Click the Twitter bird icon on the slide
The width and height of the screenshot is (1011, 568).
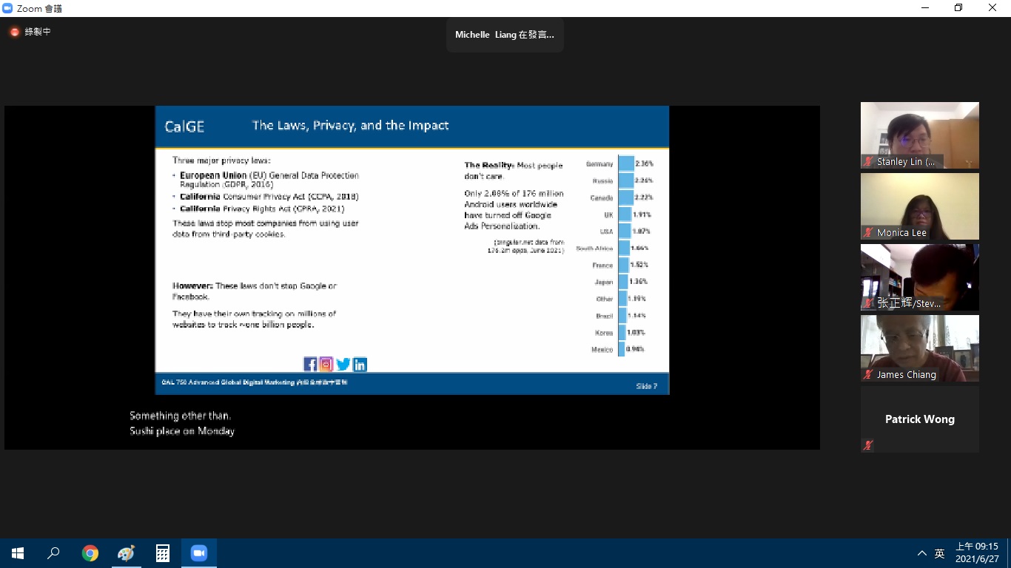coord(343,364)
